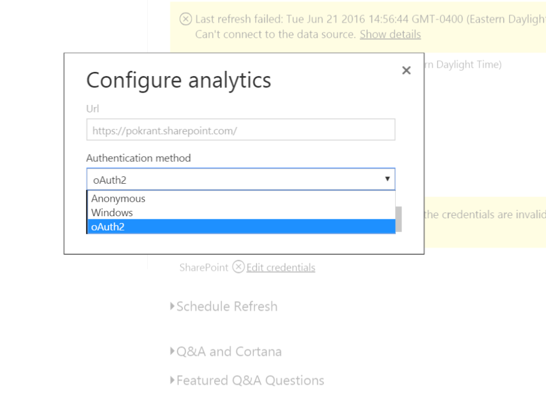
Task: Close the Configure analytics dialog
Action: pyautogui.click(x=406, y=70)
